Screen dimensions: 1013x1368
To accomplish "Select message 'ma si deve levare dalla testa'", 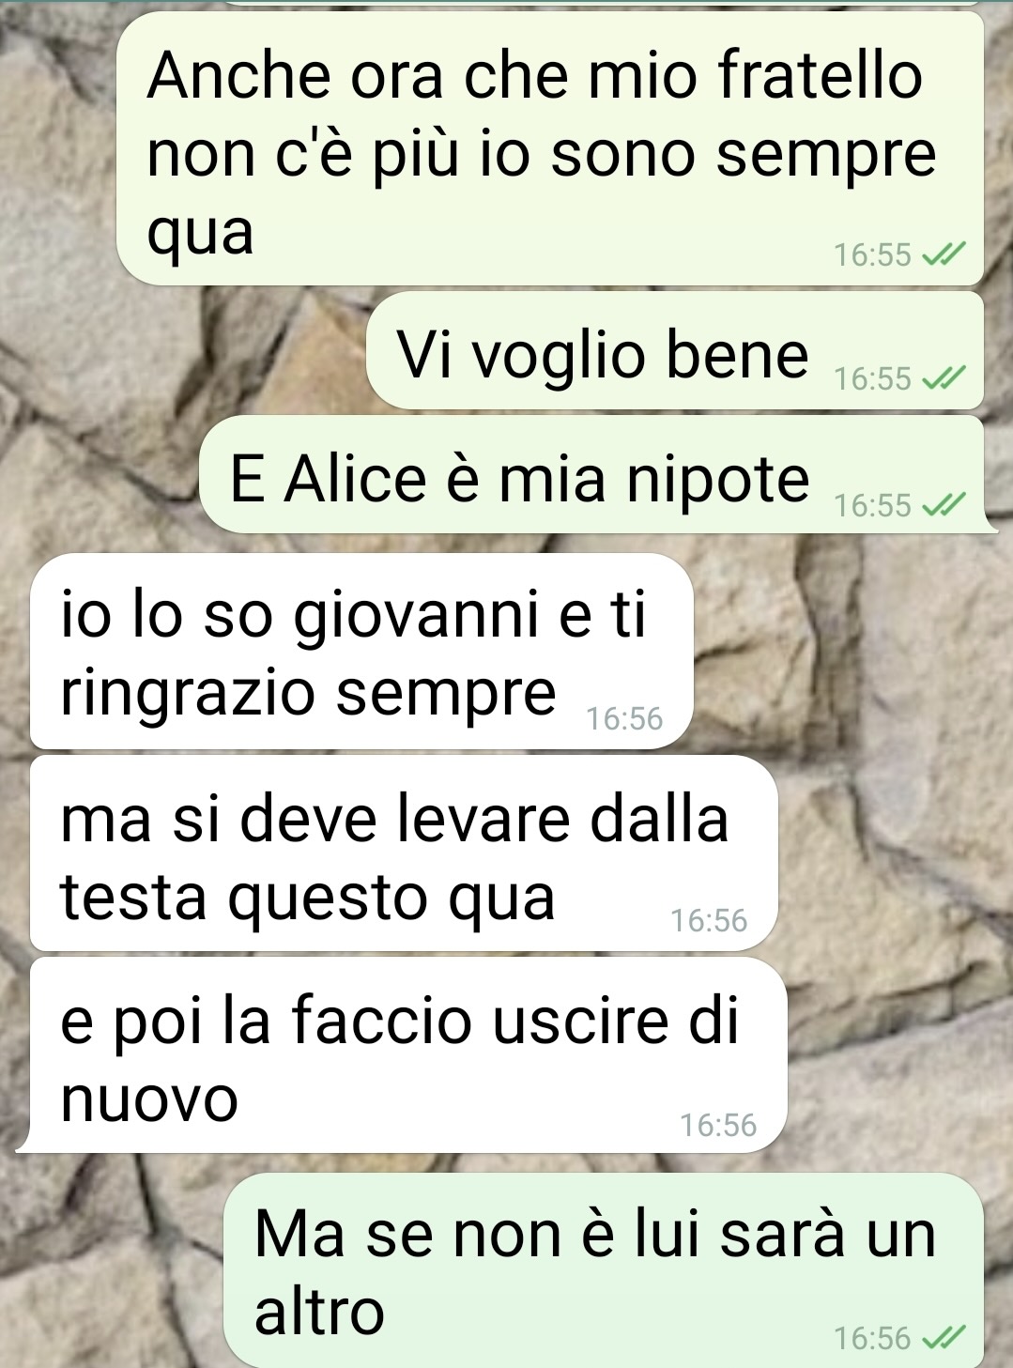I will coord(404,853).
